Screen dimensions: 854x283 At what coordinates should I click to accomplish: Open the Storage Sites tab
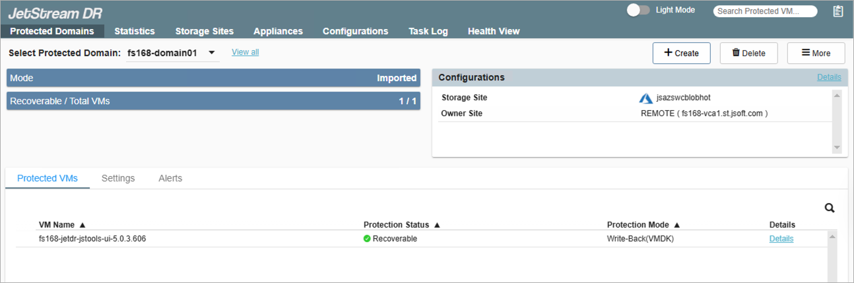click(204, 31)
